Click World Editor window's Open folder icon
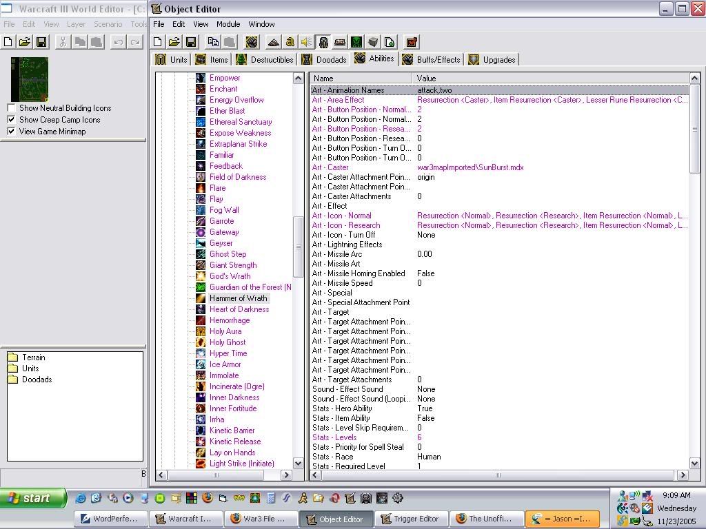706x529 pixels. click(25, 42)
